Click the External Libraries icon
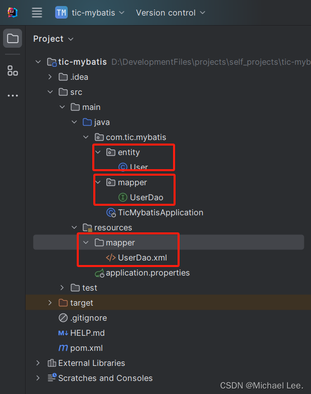311x394 pixels. tap(52, 363)
